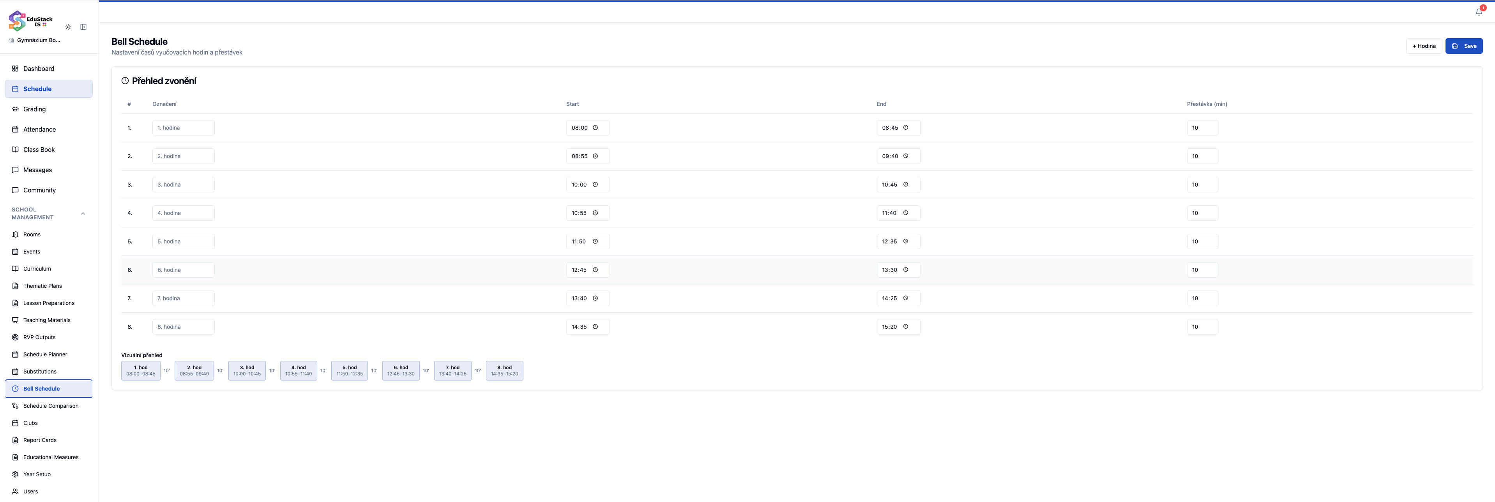Image resolution: width=1495 pixels, height=502 pixels.
Task: Open Clubs page
Action: click(49, 423)
